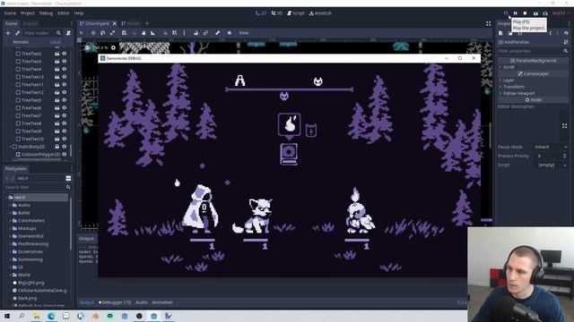Open the Animation bottom panel tab

coord(162,302)
